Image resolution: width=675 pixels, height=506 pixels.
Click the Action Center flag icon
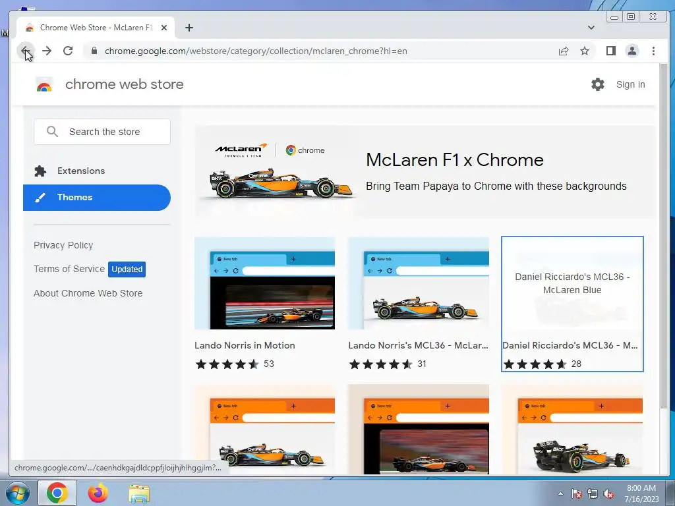(x=576, y=494)
